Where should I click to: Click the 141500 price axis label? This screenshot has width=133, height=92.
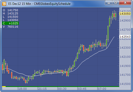(125, 84)
